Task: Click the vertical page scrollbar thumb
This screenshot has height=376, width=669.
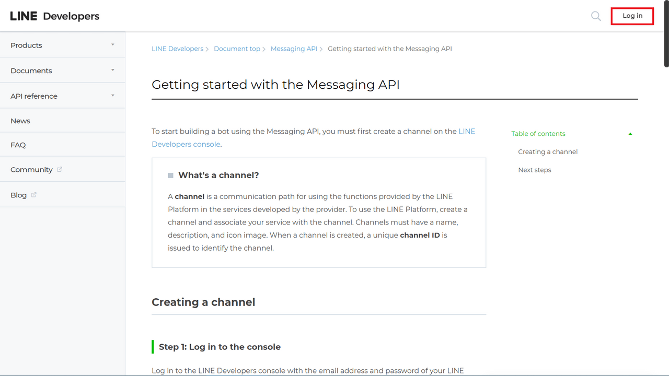Action: [x=666, y=34]
